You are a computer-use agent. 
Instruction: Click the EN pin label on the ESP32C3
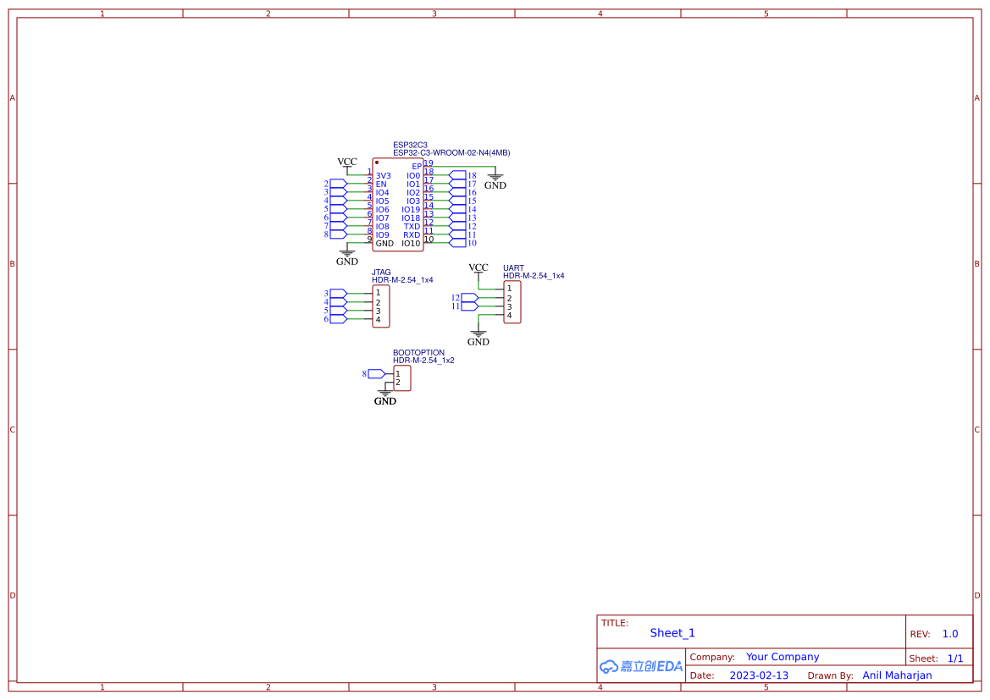pos(380,185)
